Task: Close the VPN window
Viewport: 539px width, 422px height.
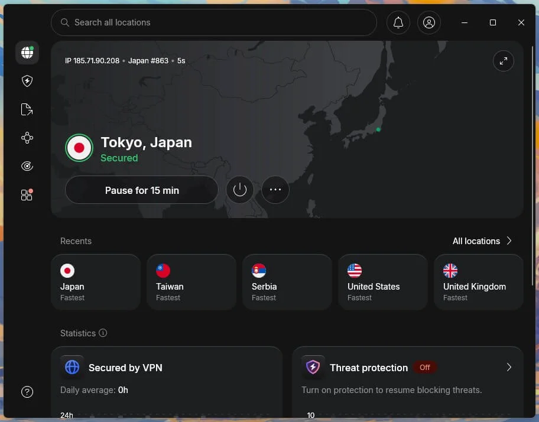Action: click(x=521, y=22)
